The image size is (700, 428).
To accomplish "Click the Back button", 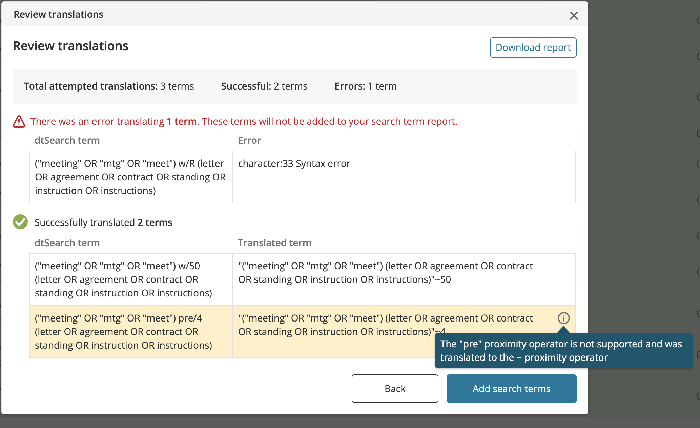I will [x=394, y=388].
